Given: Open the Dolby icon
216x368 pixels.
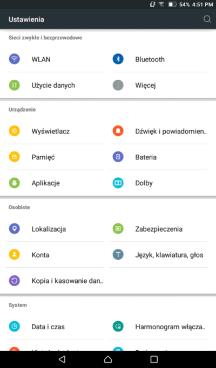Looking at the screenshot, I should [x=118, y=183].
